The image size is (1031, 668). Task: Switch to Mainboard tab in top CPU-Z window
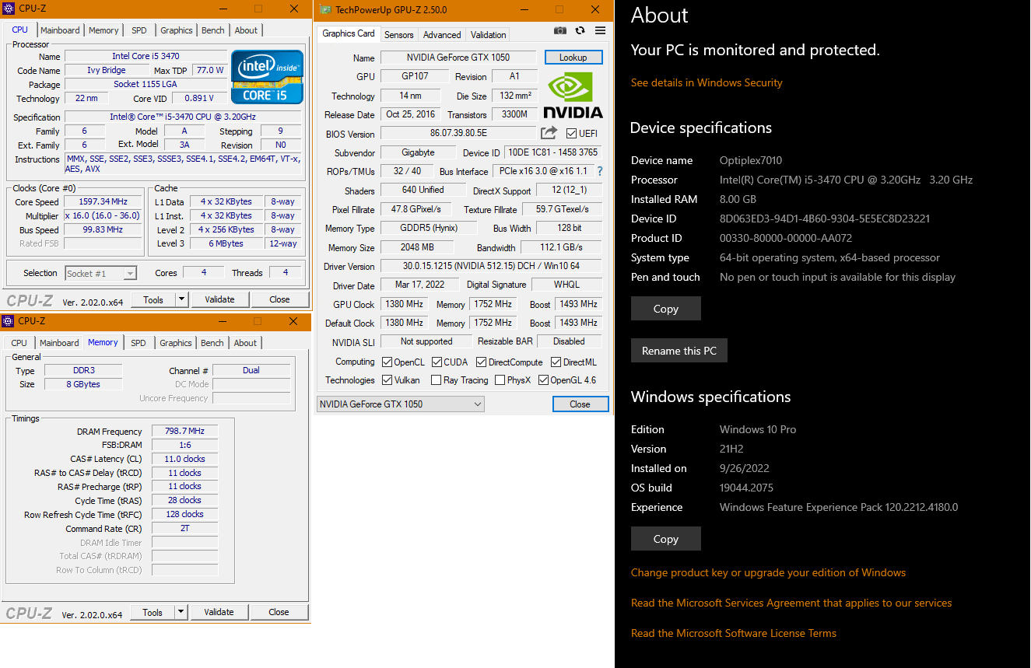(x=60, y=30)
